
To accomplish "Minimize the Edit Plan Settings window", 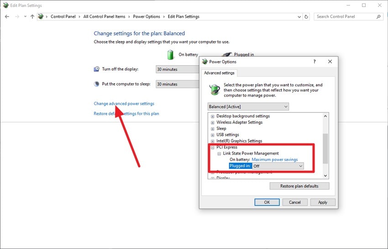I will pos(348,5).
